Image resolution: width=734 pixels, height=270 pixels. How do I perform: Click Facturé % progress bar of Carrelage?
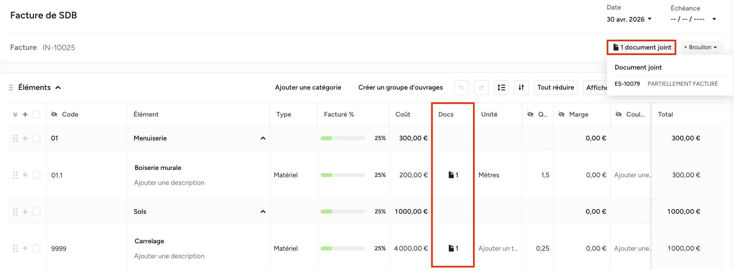[343, 248]
